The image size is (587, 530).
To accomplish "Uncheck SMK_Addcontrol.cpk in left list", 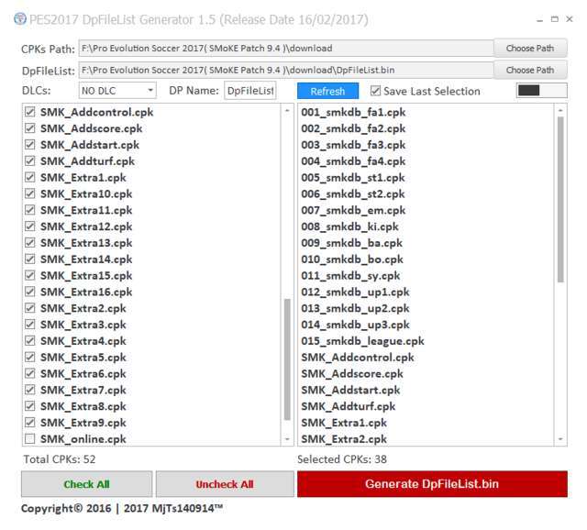I will click(x=30, y=112).
